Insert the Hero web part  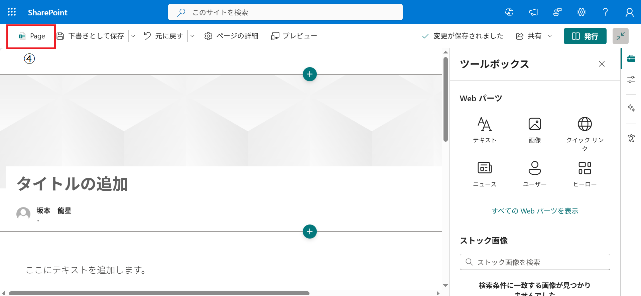[x=585, y=168]
